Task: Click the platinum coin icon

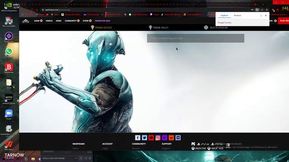Action: pos(206,27)
